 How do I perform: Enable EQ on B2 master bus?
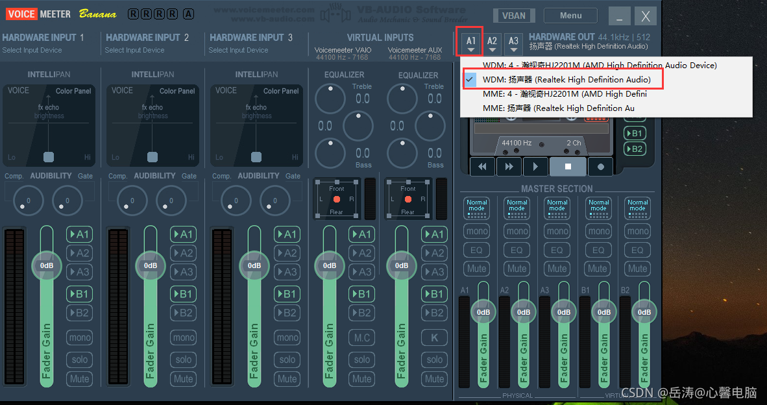coord(637,250)
